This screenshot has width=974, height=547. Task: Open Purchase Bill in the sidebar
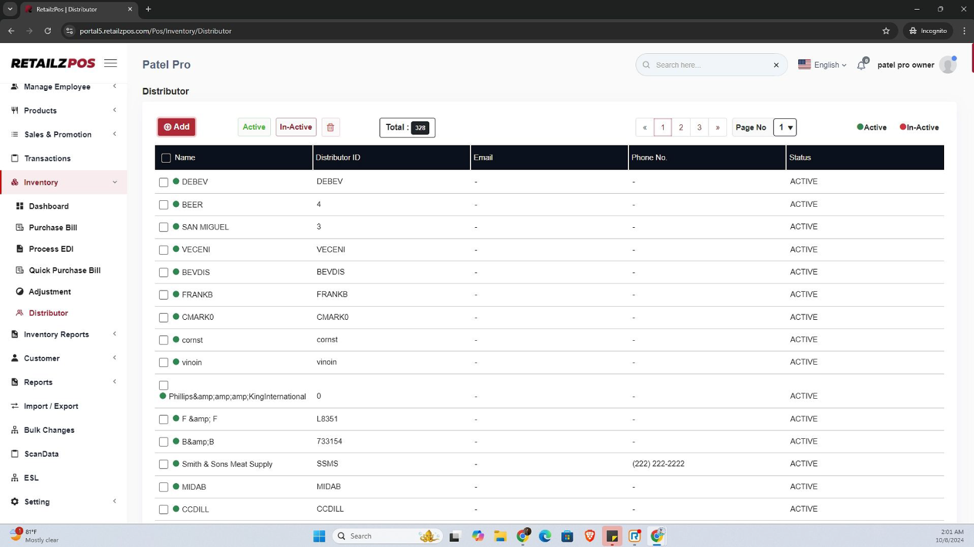coord(53,228)
